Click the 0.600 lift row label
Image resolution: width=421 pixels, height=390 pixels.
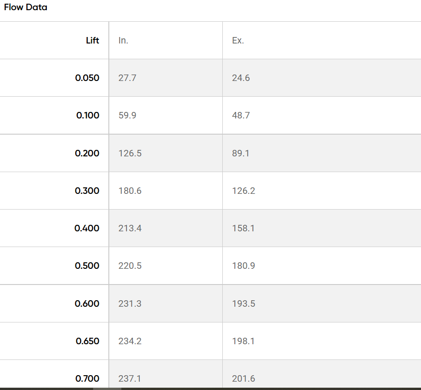87,303
